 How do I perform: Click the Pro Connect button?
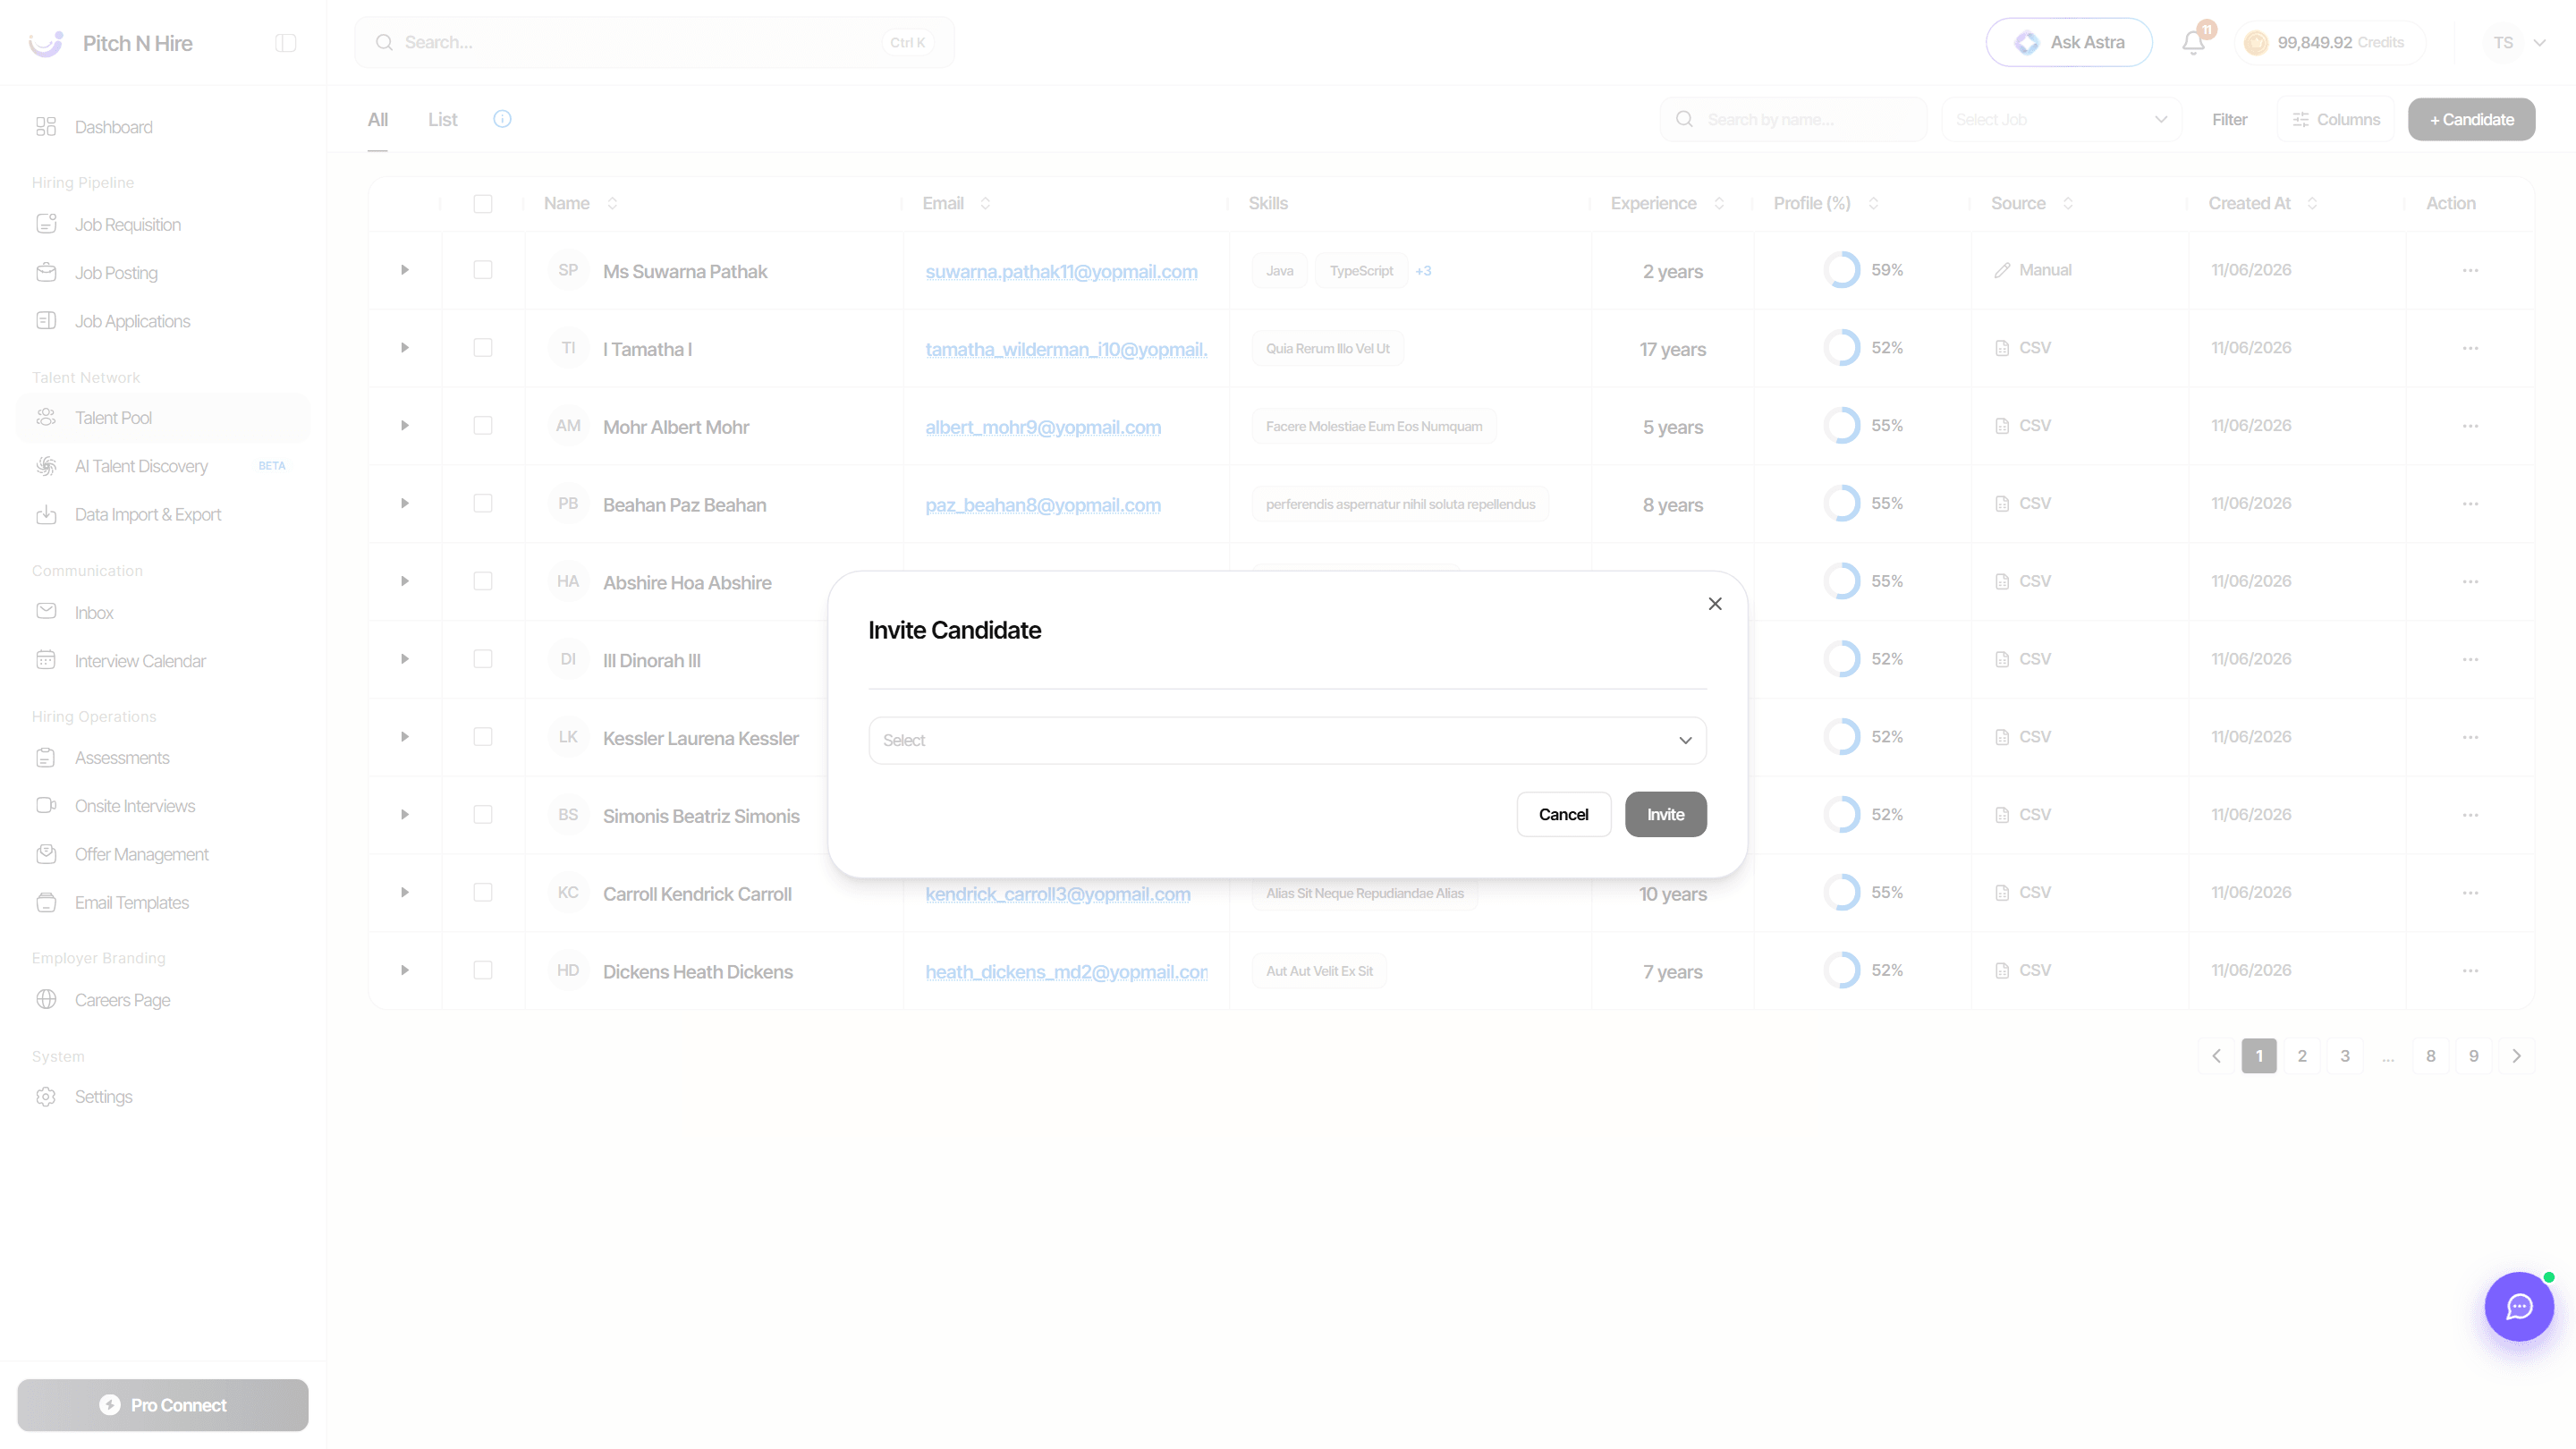(x=163, y=1405)
